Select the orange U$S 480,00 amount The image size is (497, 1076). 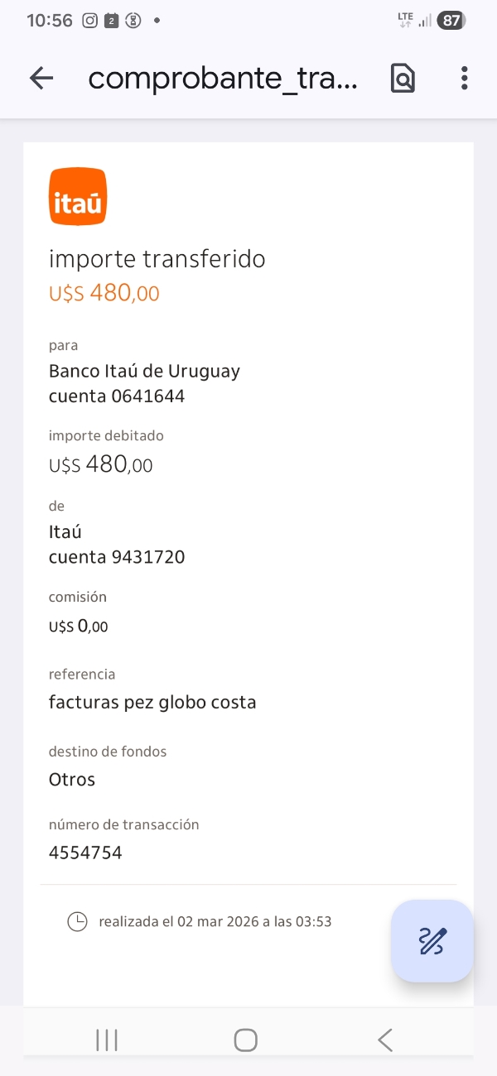point(104,293)
